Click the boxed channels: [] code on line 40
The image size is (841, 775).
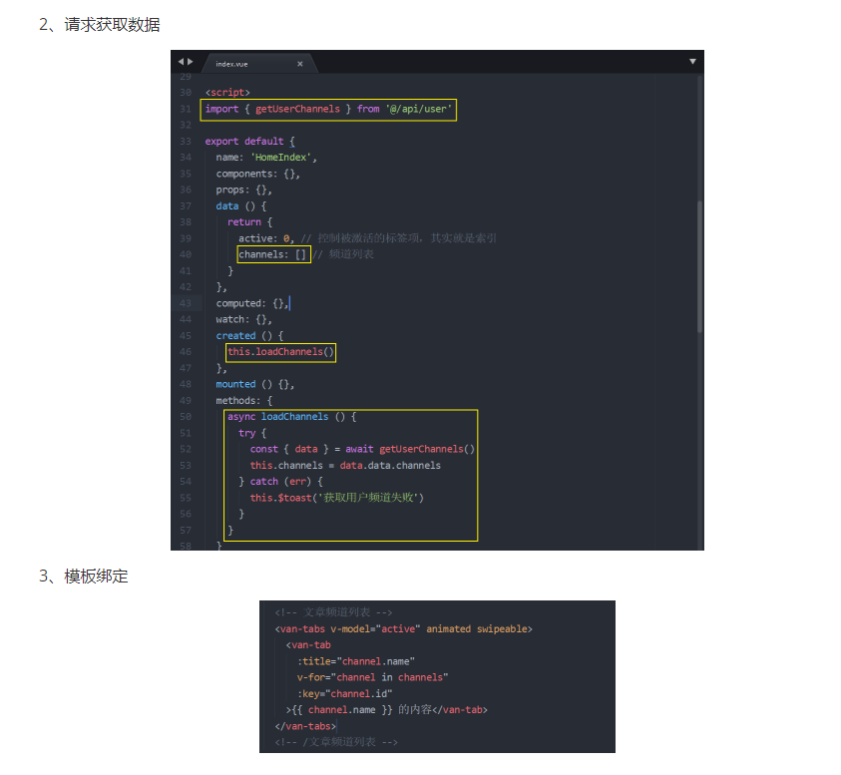(271, 254)
